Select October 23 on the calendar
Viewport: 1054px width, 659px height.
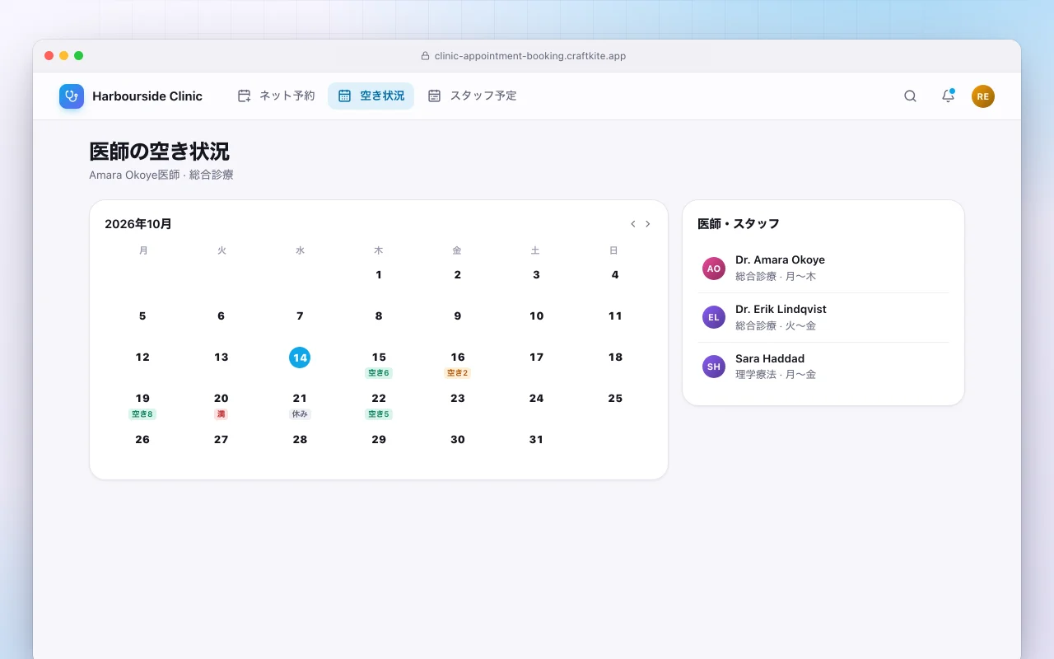tap(458, 399)
